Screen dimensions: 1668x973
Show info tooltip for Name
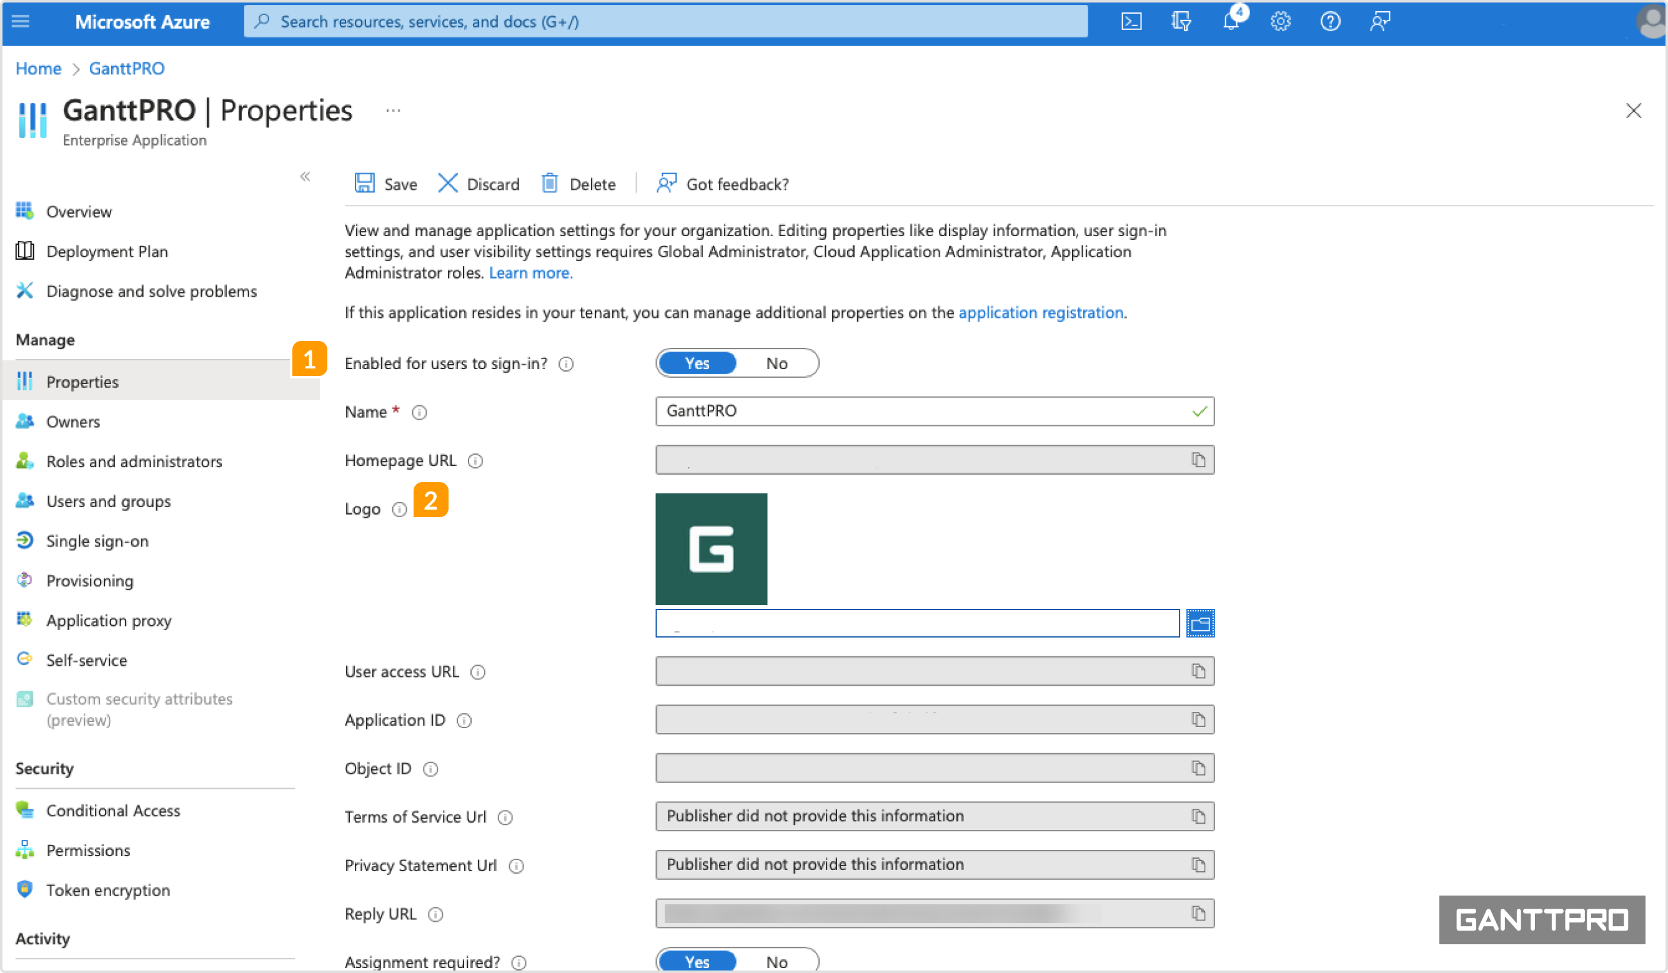[x=419, y=412]
